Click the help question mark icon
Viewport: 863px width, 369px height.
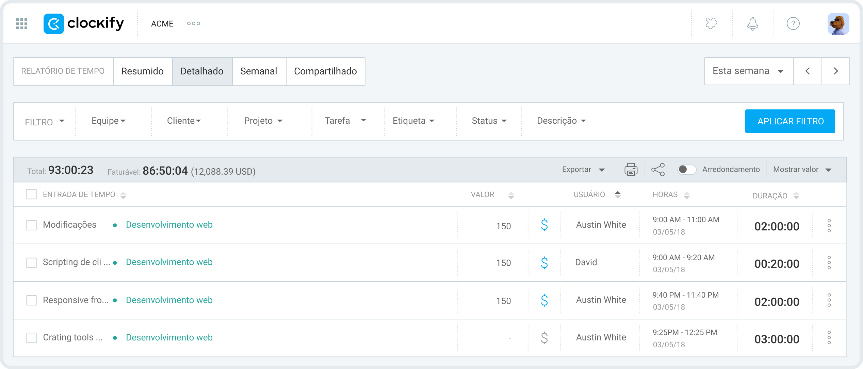pyautogui.click(x=793, y=24)
